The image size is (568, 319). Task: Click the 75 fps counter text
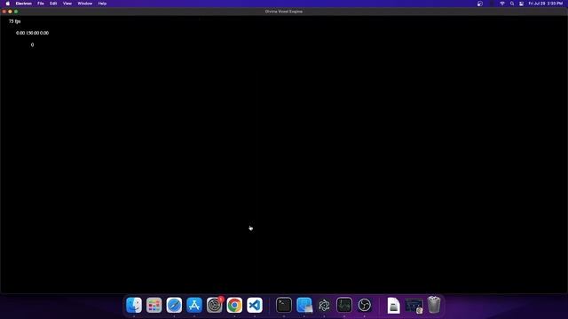(x=15, y=21)
